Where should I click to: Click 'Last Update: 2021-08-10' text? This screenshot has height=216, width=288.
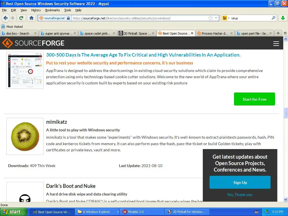(x=141, y=166)
